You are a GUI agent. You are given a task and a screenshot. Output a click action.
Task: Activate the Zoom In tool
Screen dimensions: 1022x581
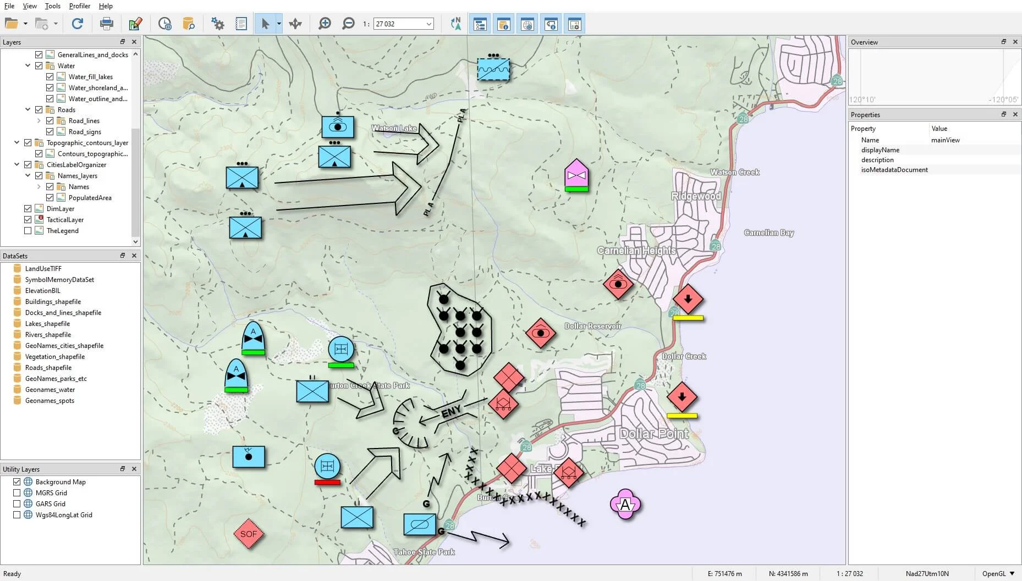tap(324, 24)
